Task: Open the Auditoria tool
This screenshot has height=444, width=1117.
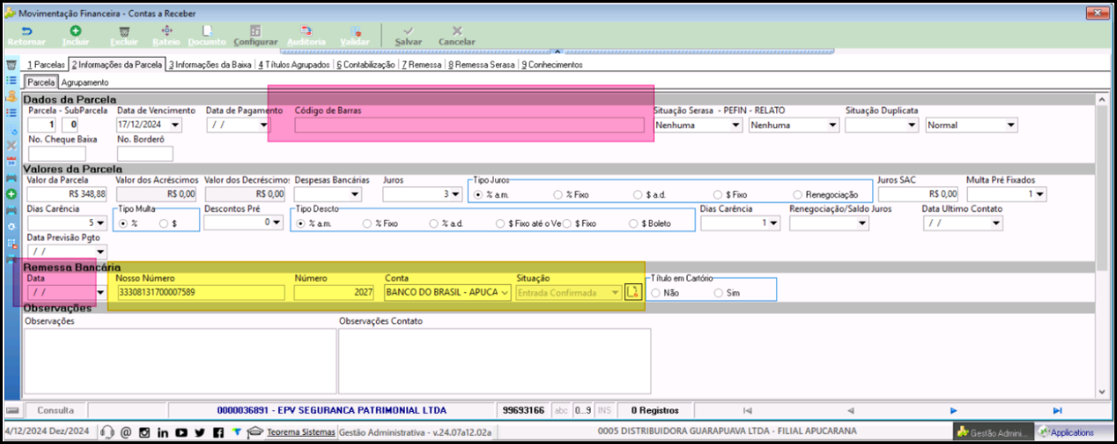Action: point(307,36)
